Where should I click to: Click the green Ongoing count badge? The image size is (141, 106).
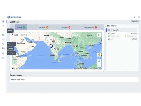24,27
